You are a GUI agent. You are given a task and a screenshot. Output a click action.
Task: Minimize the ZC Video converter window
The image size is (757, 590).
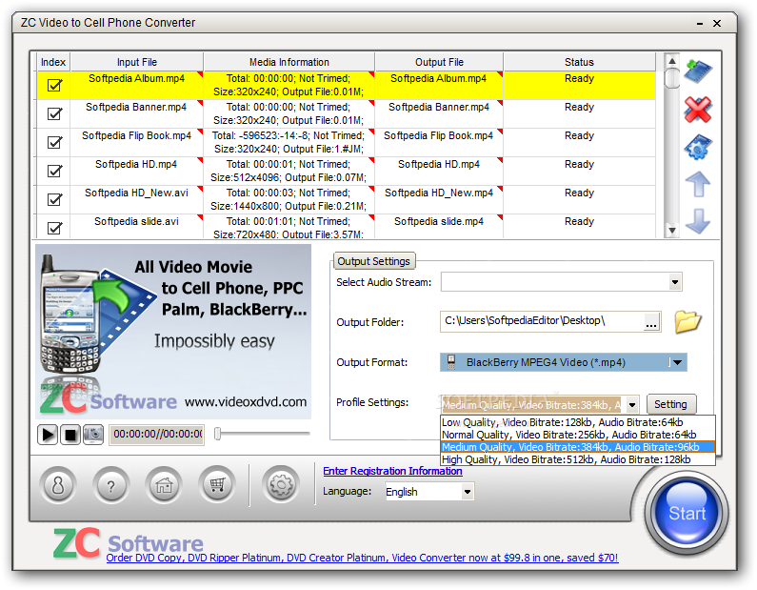[700, 23]
